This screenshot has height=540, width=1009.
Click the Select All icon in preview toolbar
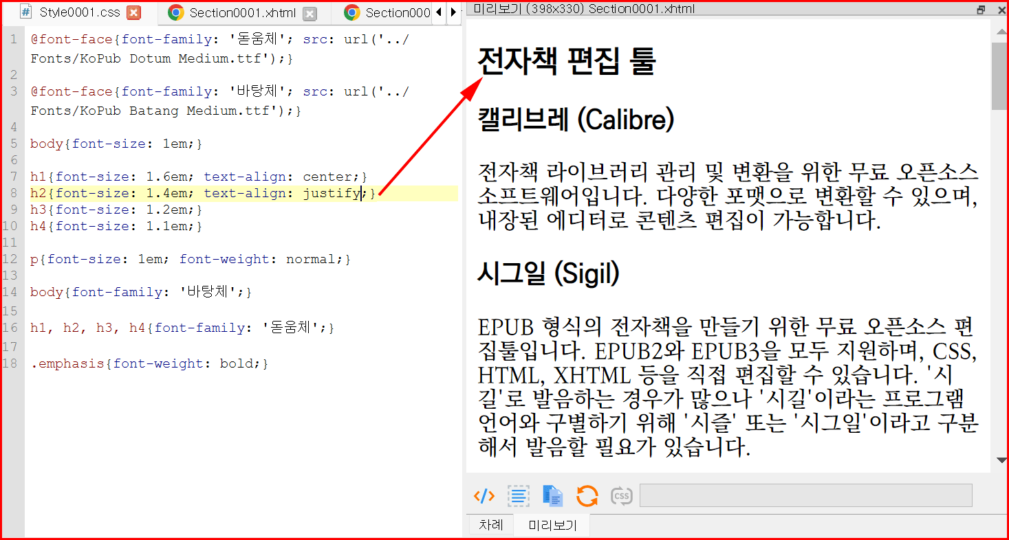(x=519, y=495)
